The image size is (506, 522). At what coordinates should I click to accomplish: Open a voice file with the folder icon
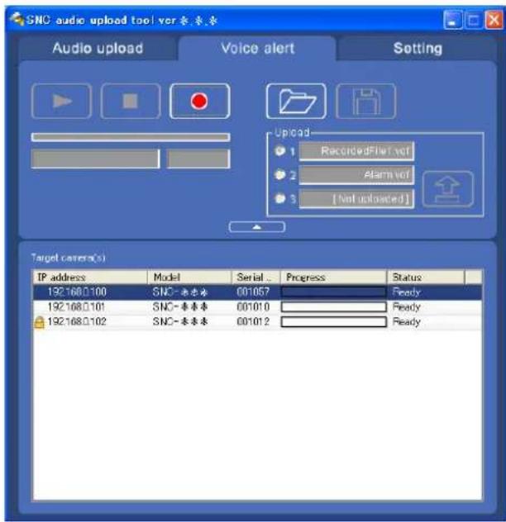coord(296,102)
